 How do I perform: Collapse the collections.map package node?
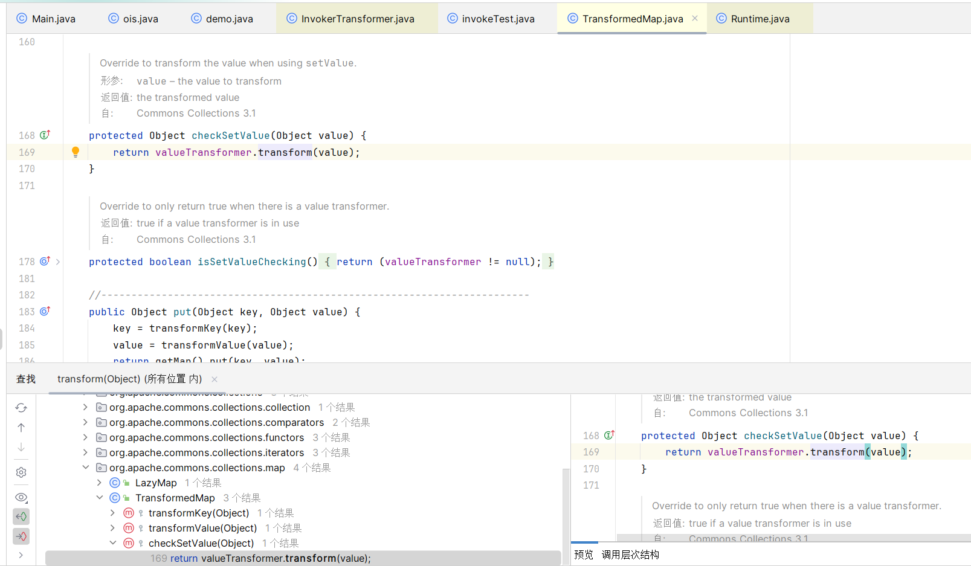coord(85,468)
